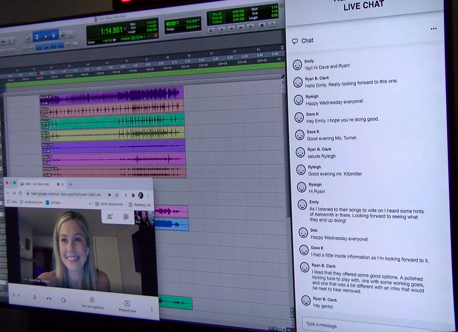
Task: Open the Nudge value dropdown
Action: (x=198, y=27)
